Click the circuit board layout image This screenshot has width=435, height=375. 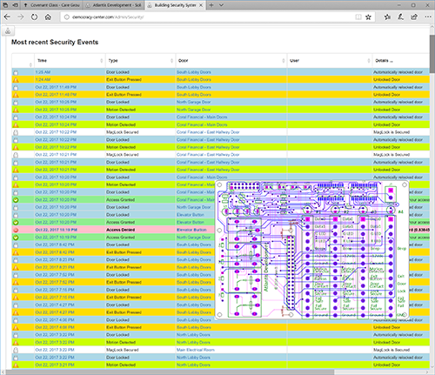point(311,250)
